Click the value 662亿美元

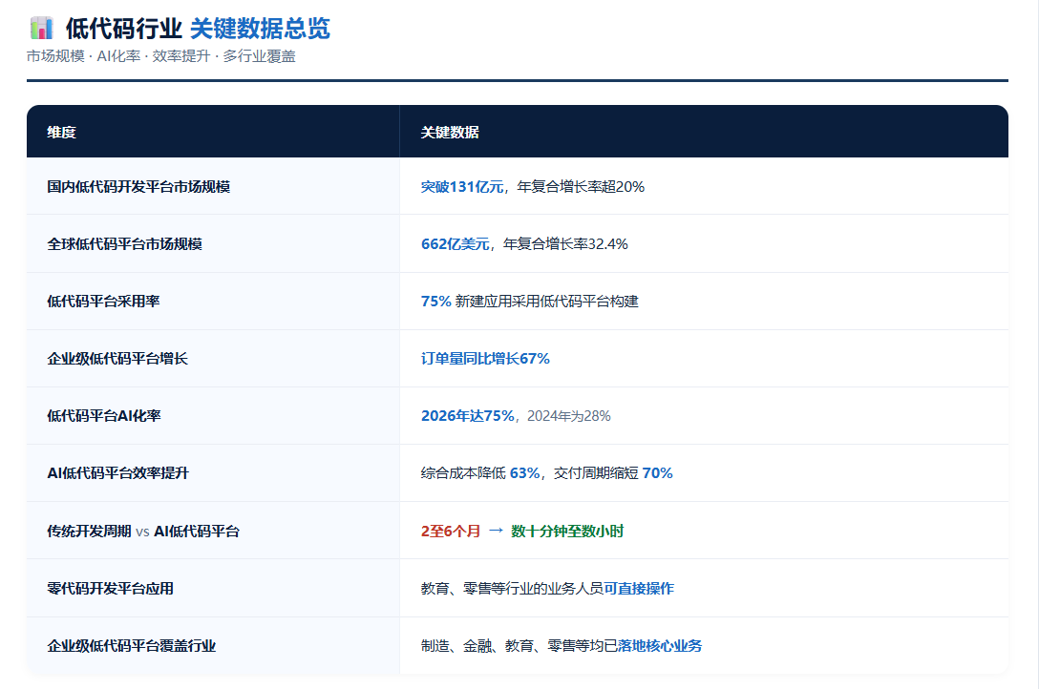click(456, 244)
